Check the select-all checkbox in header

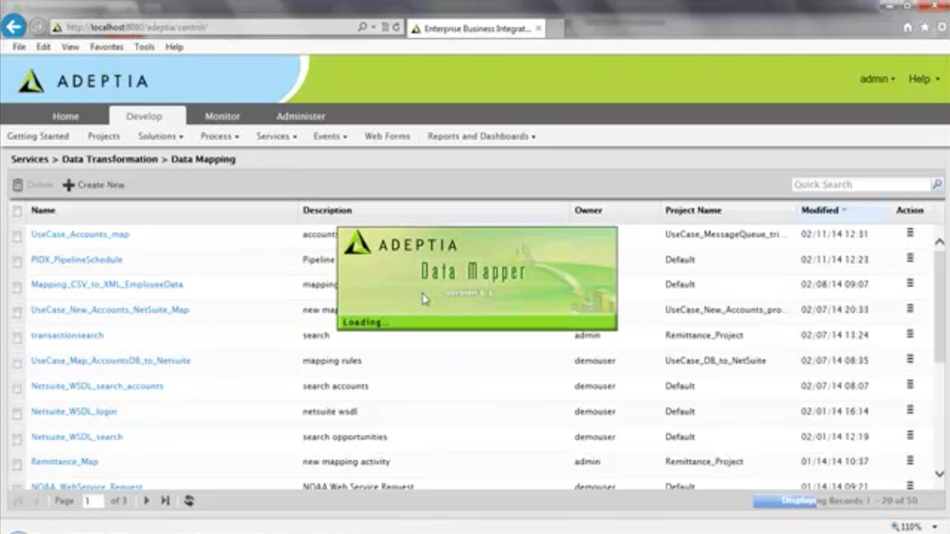click(x=17, y=211)
